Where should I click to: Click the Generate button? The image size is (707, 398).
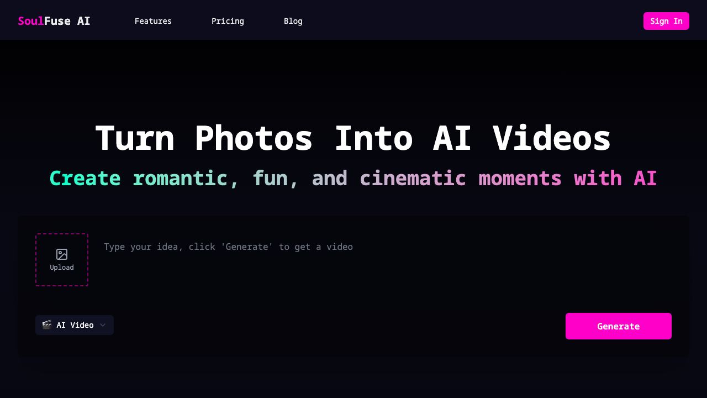pos(619,326)
